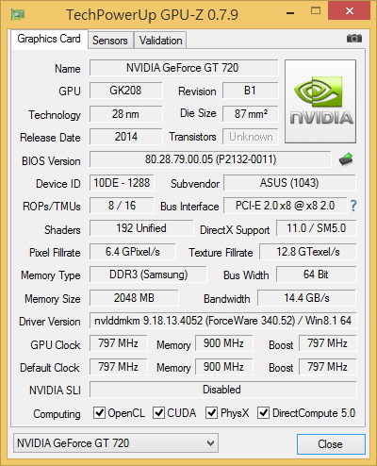Click the NVIDIA SLI field showing Disabled
The image size is (377, 466).
pos(223,390)
